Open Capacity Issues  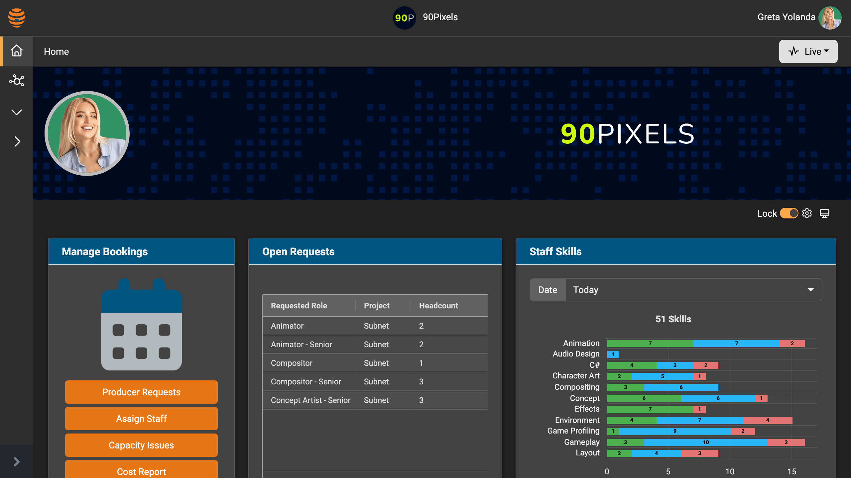click(141, 445)
